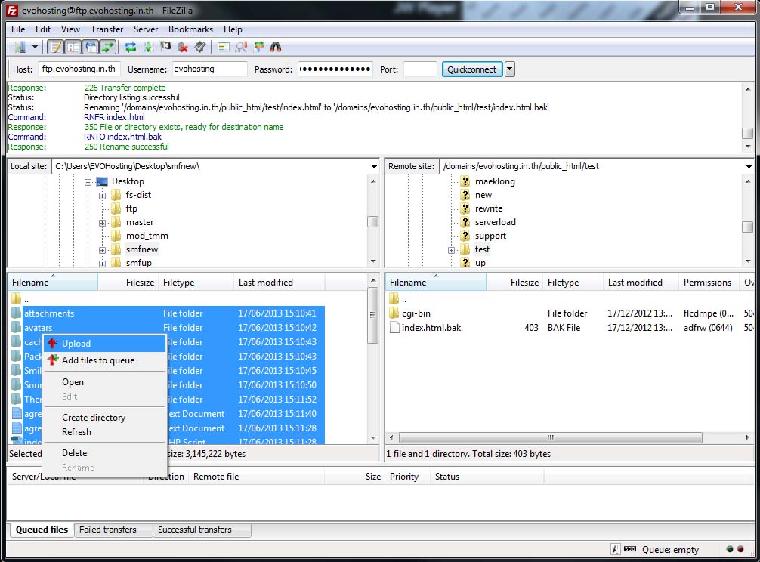Click the process queue toolbar icon
The height and width of the screenshot is (562, 760).
pyautogui.click(x=148, y=47)
